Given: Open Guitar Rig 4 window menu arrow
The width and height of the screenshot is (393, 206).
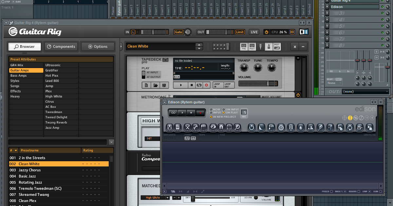Looking at the screenshot, I should point(6,23).
